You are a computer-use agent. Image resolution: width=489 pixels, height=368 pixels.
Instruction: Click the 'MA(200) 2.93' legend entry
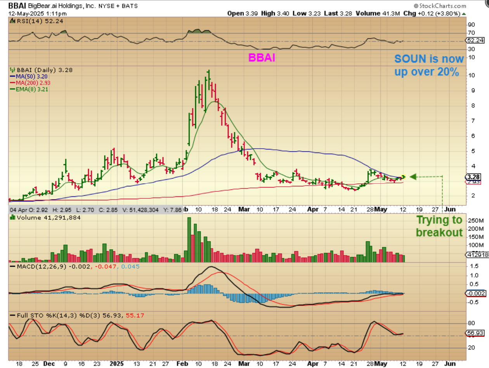click(31, 83)
